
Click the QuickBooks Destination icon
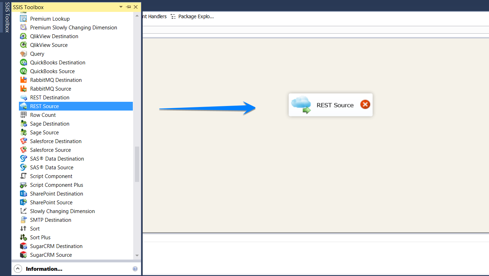coord(23,63)
